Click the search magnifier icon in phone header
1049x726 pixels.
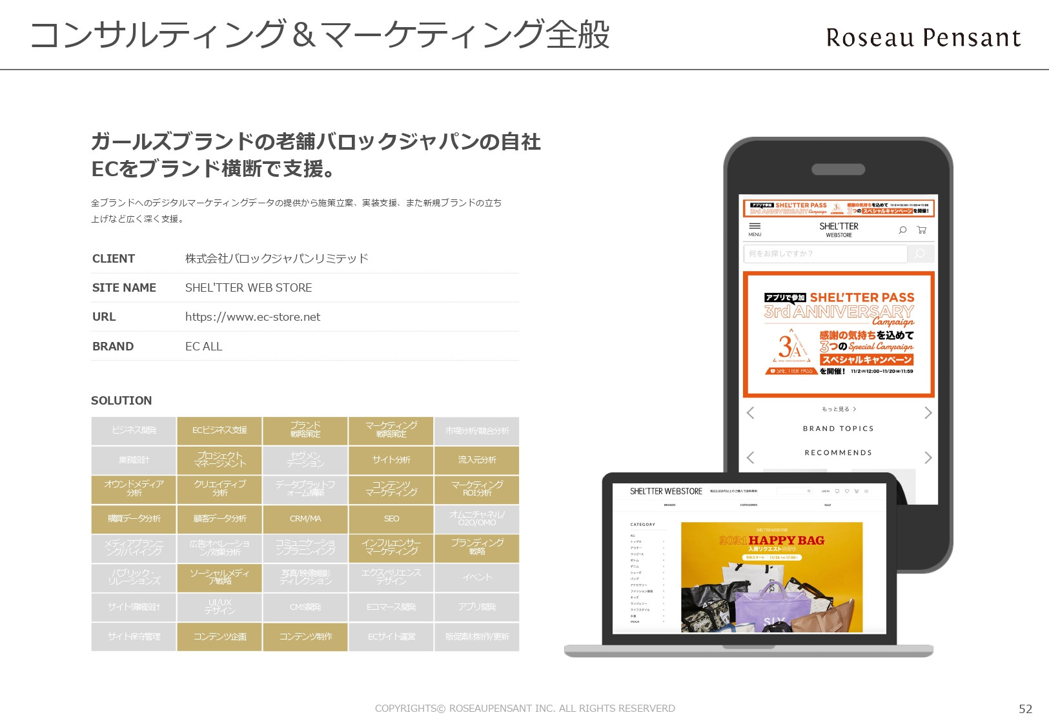[x=902, y=230]
